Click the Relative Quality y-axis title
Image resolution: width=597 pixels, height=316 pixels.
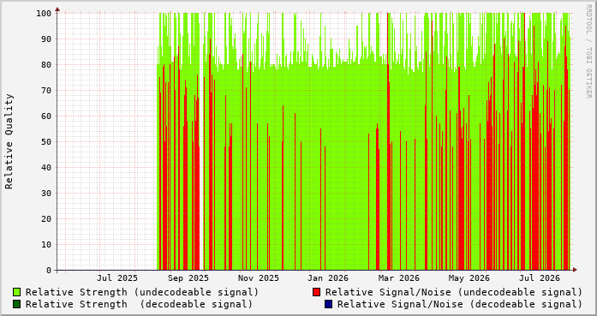(9, 141)
